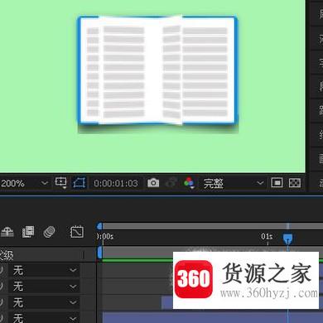Enable the frame blending icon in timeline
Viewport: 323px width, 323px height.
click(x=28, y=232)
